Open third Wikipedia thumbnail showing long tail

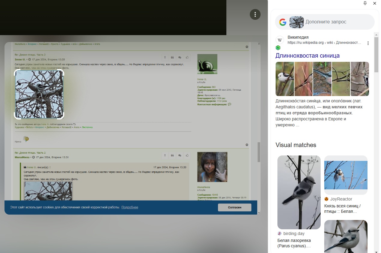pos(322,79)
